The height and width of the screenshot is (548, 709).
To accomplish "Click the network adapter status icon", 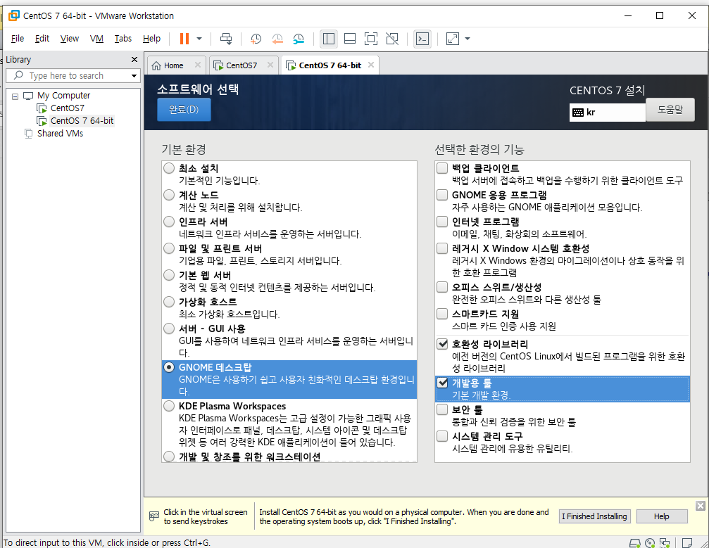I will tap(665, 542).
